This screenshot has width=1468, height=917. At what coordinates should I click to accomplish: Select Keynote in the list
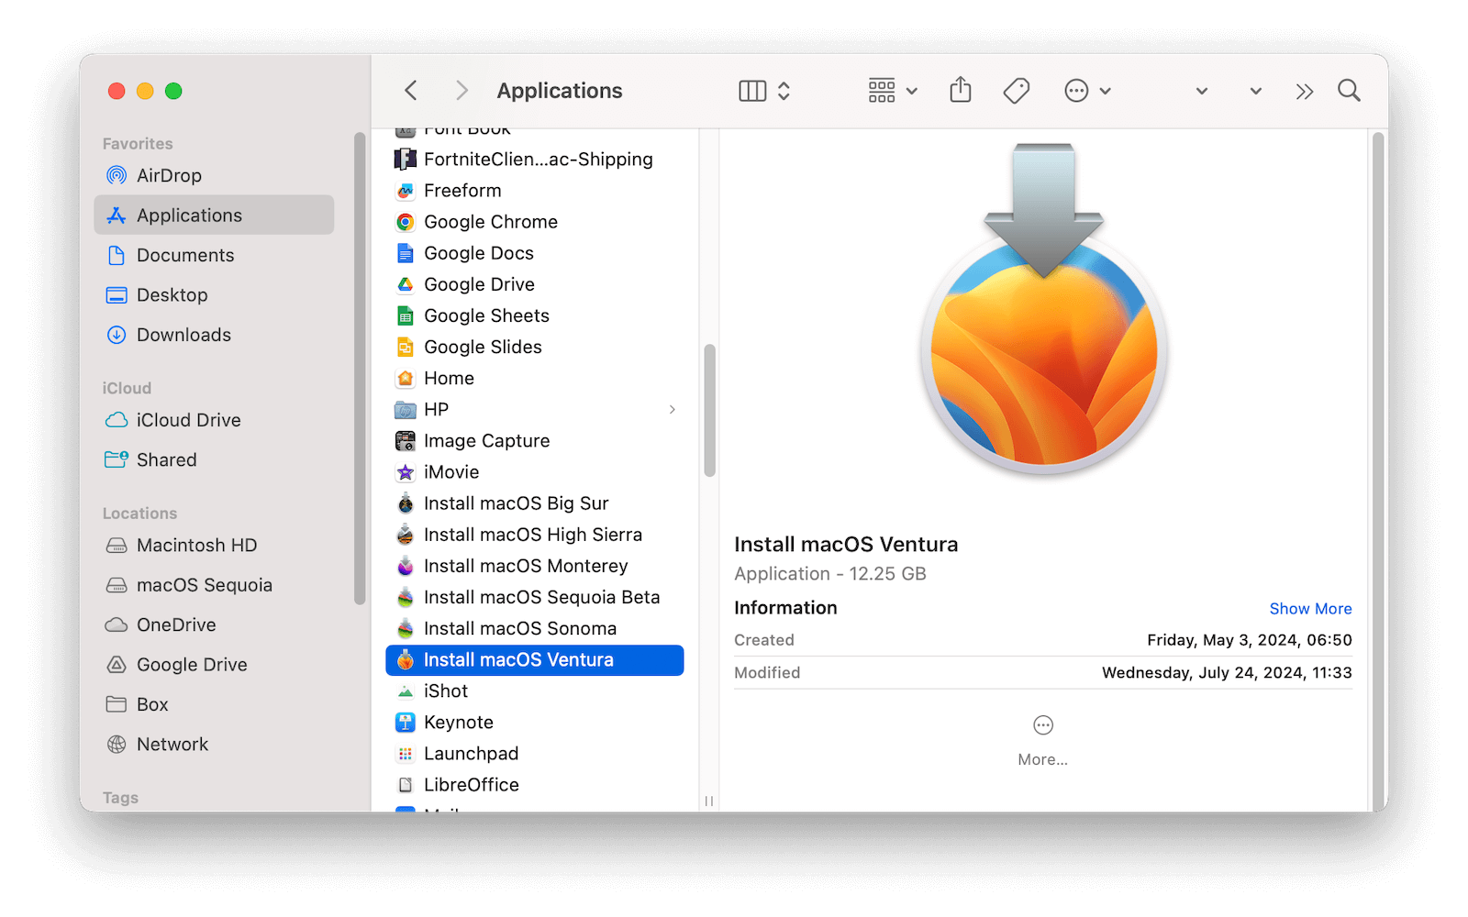pos(535,723)
